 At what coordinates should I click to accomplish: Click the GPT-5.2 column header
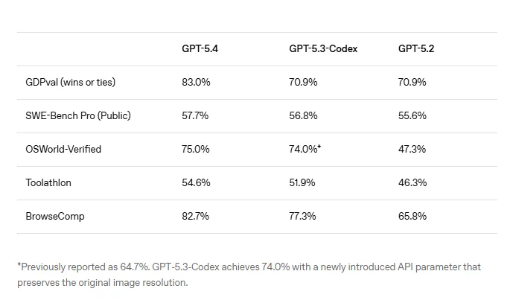click(x=416, y=49)
